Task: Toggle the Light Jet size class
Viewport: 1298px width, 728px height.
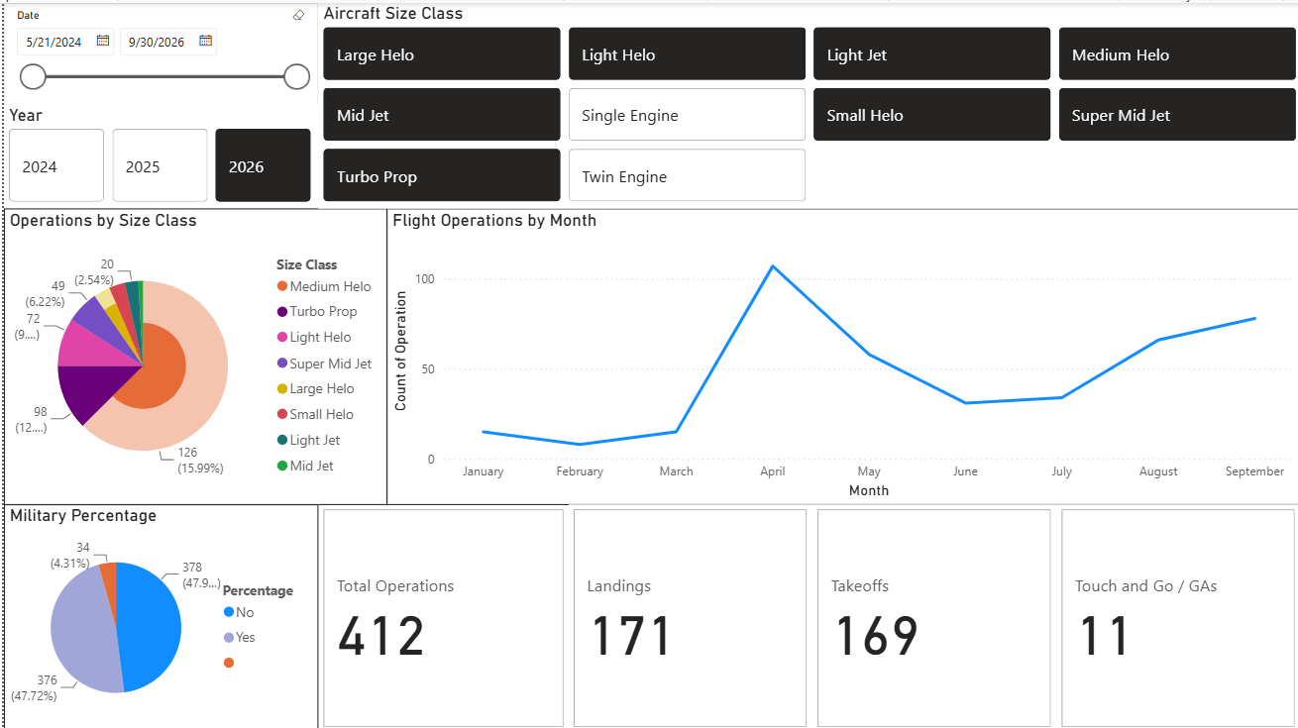Action: tap(931, 54)
